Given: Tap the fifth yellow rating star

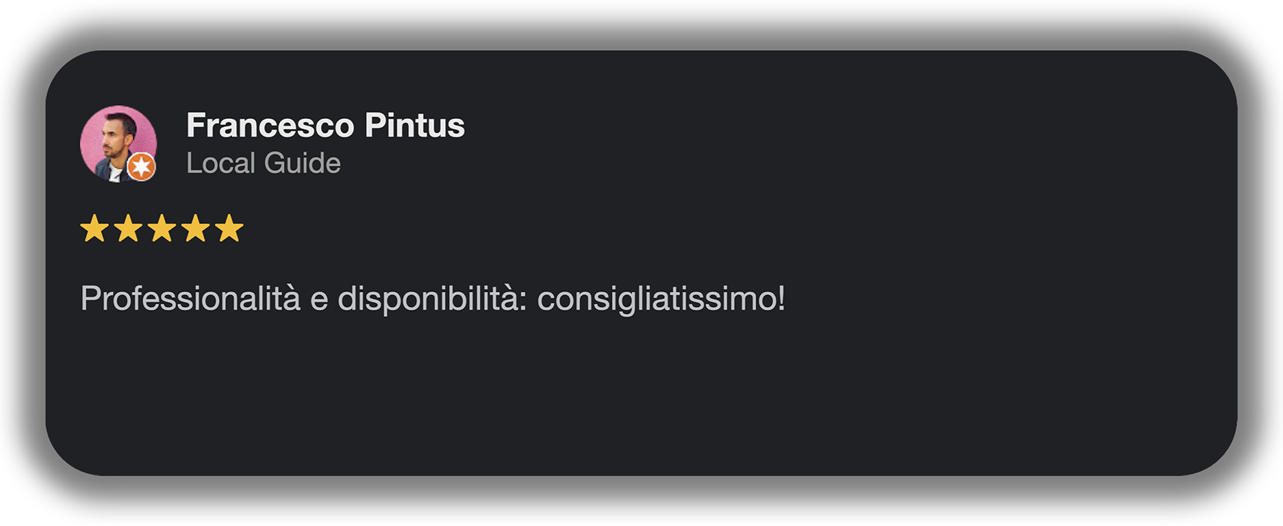Looking at the screenshot, I should click(x=229, y=229).
